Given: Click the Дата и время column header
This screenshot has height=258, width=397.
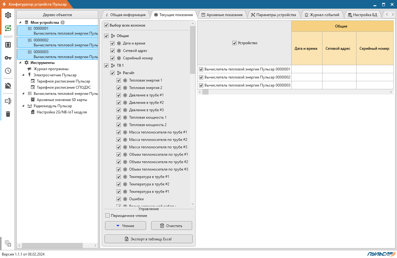Looking at the screenshot, I should (307, 48).
